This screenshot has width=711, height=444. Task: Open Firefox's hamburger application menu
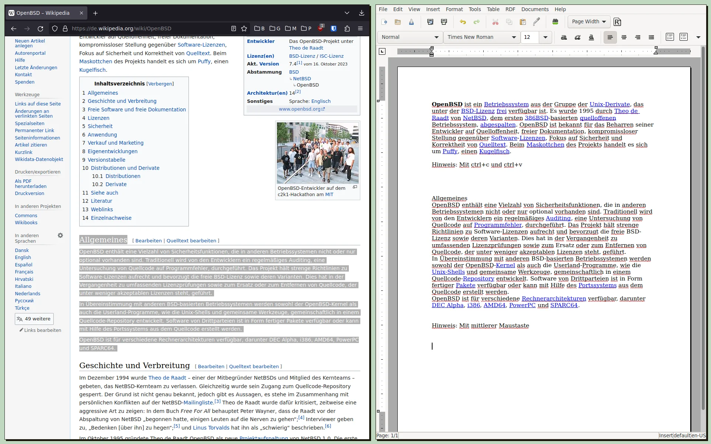[x=360, y=28]
